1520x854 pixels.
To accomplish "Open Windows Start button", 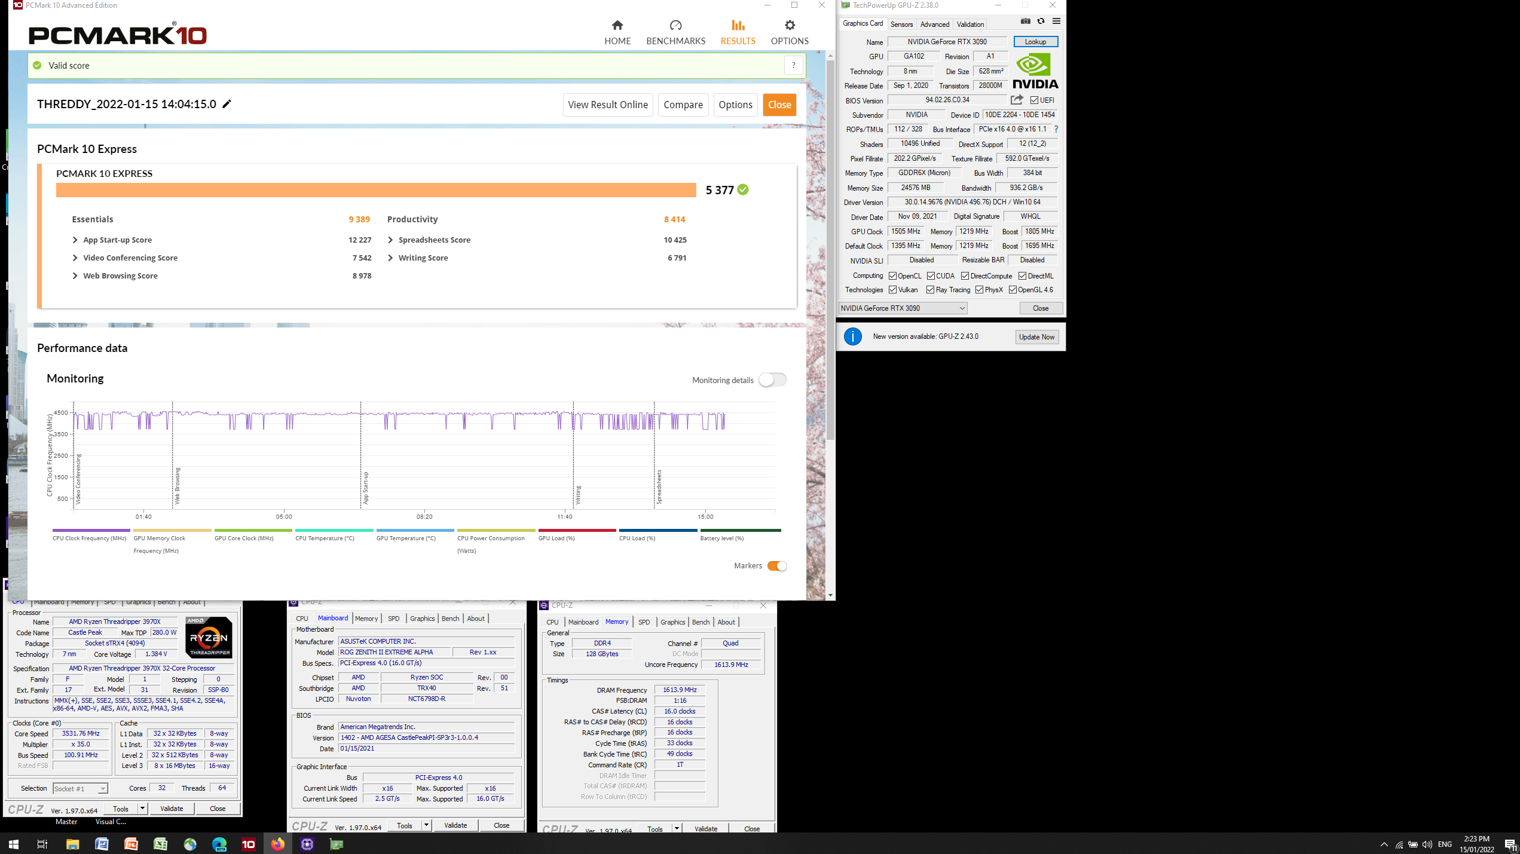I will pyautogui.click(x=14, y=844).
